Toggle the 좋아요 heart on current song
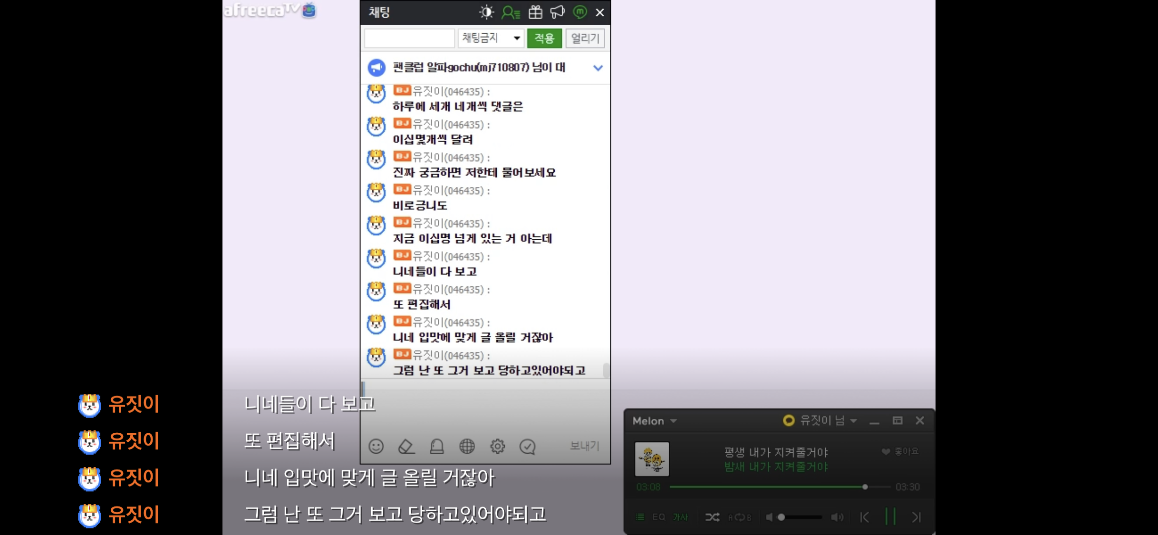1158x535 pixels. coord(886,451)
